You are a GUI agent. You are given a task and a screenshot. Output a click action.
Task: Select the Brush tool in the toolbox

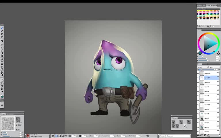(x=2, y=28)
